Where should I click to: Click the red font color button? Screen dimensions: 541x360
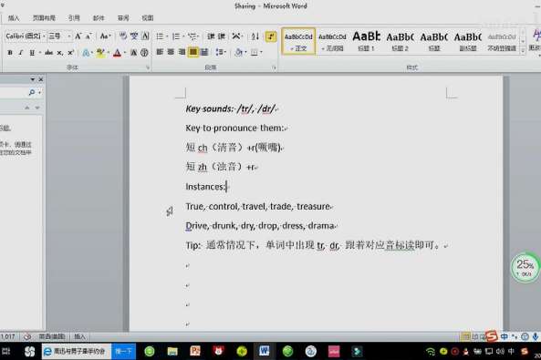[118, 53]
